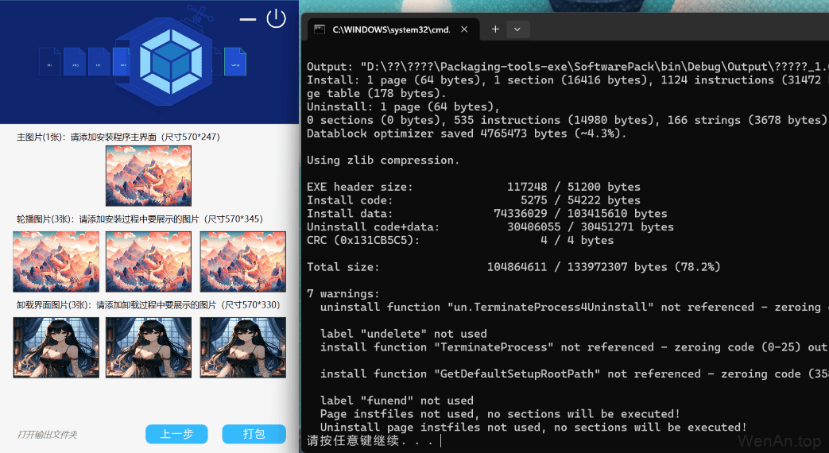Image resolution: width=829 pixels, height=453 pixels.
Task: Choose the middle carousel image thumbnail
Action: coord(149,261)
